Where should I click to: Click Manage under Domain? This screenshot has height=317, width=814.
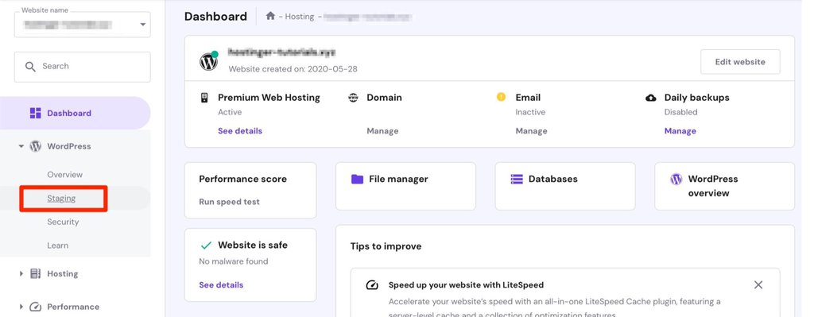pos(382,131)
